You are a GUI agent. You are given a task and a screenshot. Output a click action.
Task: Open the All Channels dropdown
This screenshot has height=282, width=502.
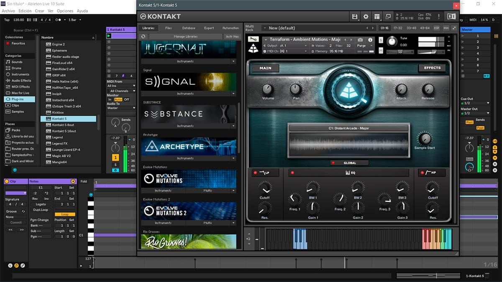coord(121,91)
